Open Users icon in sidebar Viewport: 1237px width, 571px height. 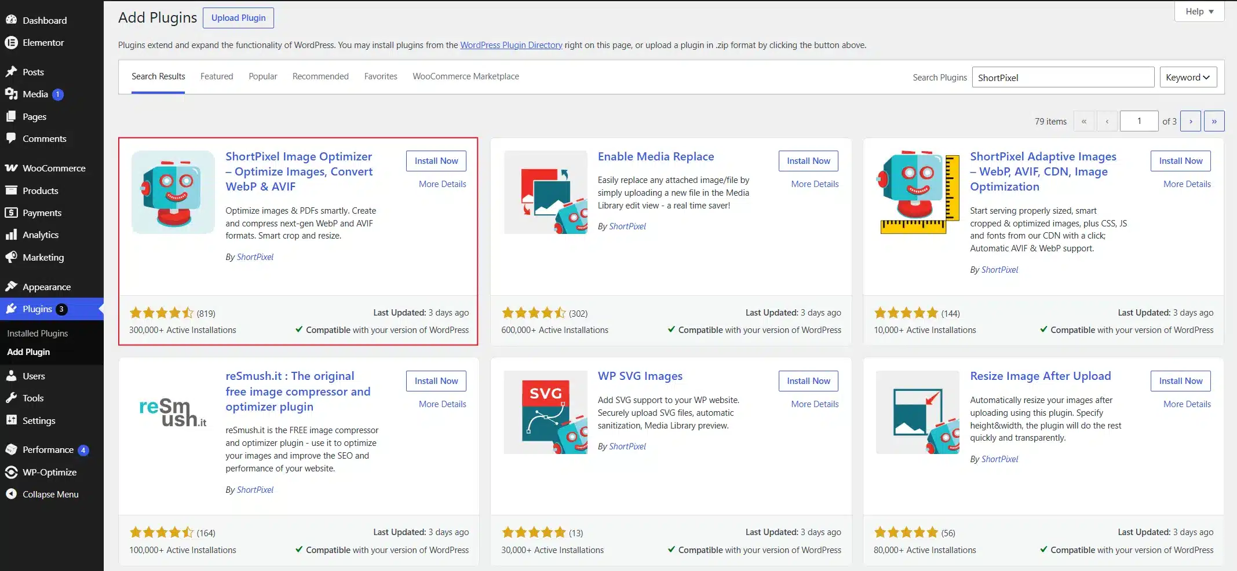[11, 376]
